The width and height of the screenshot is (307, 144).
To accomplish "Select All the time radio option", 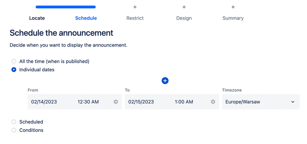I will (x=14, y=61).
